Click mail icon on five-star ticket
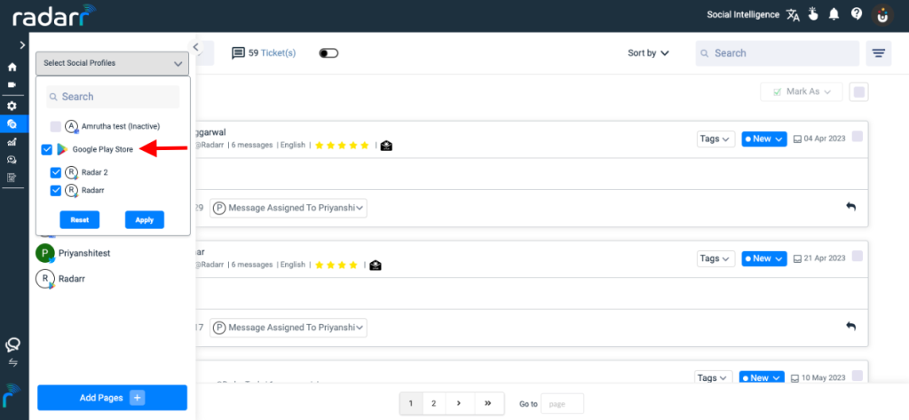Image resolution: width=909 pixels, height=420 pixels. 386,146
